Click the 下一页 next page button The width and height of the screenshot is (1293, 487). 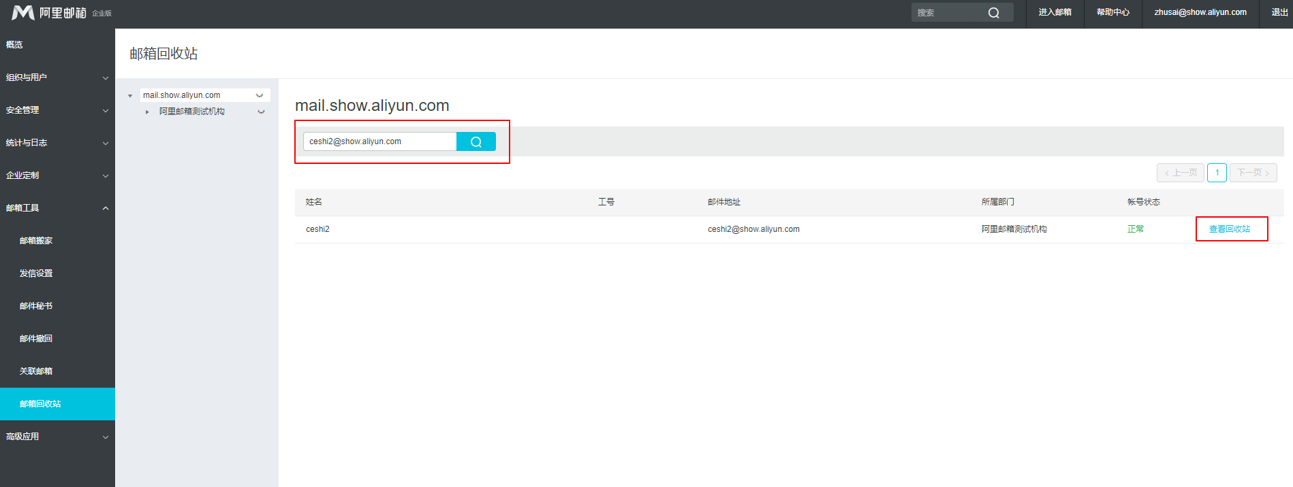click(x=1253, y=173)
